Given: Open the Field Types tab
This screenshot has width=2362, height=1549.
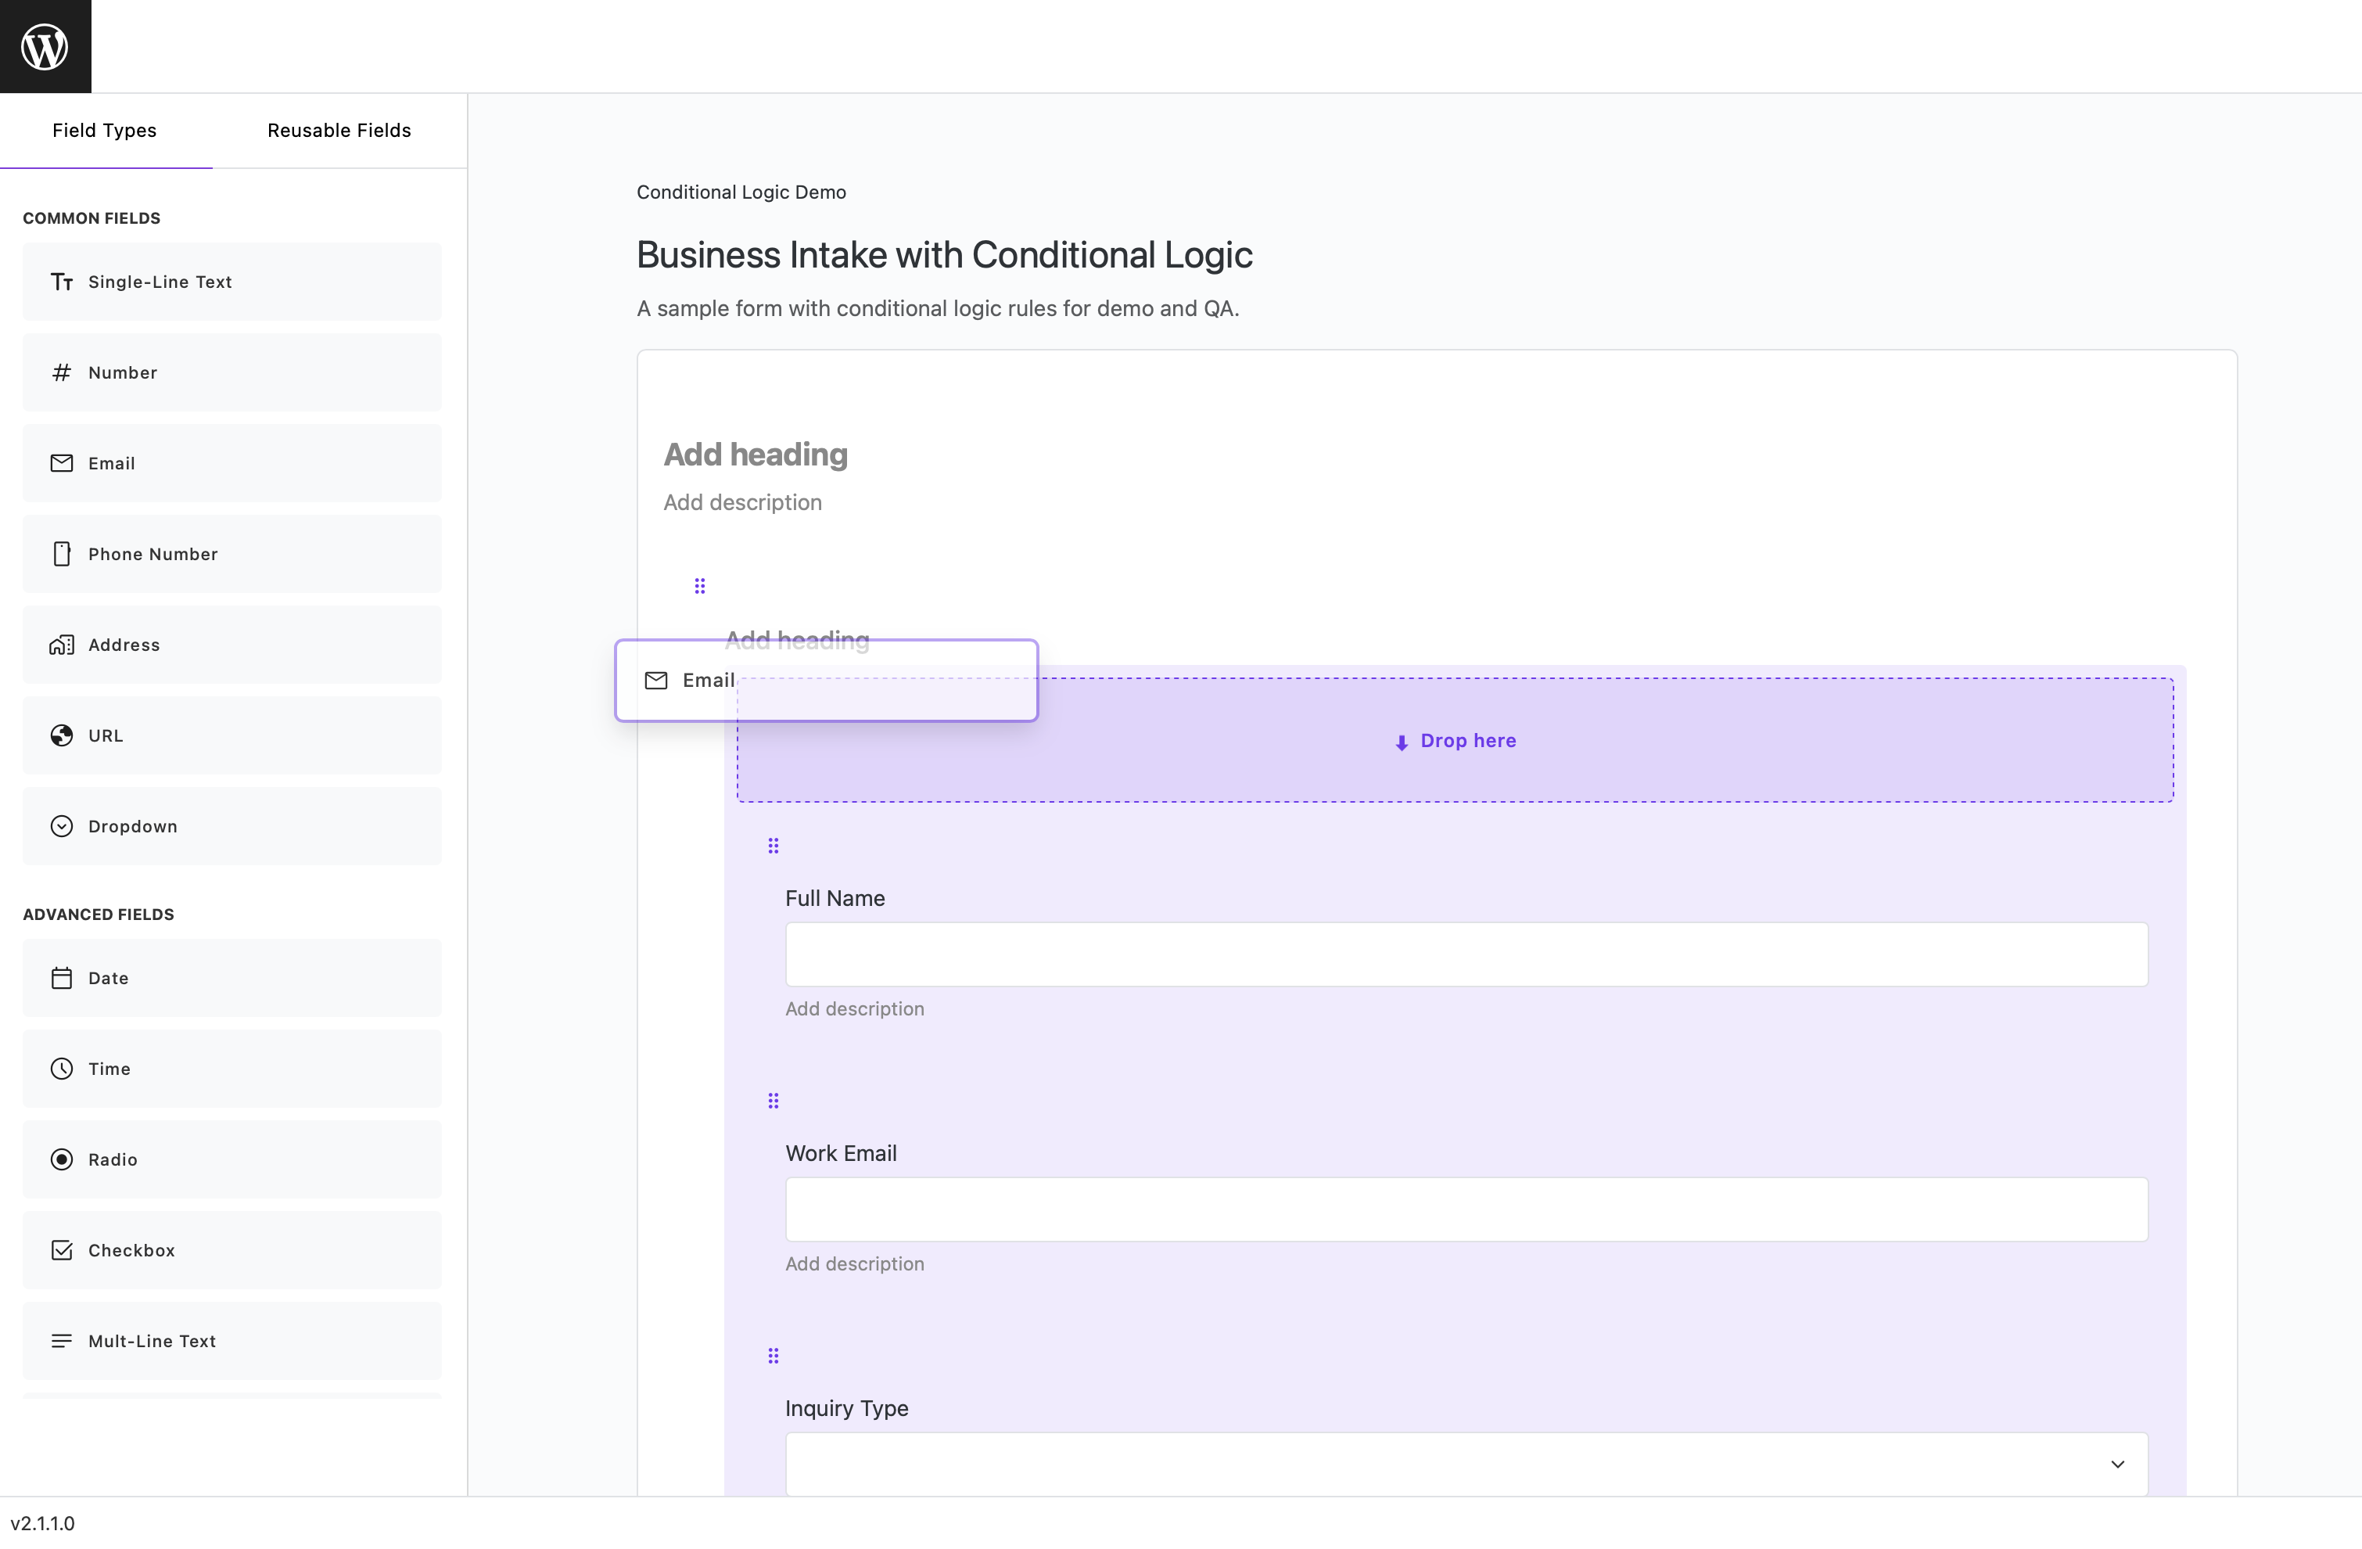Looking at the screenshot, I should pos(106,130).
